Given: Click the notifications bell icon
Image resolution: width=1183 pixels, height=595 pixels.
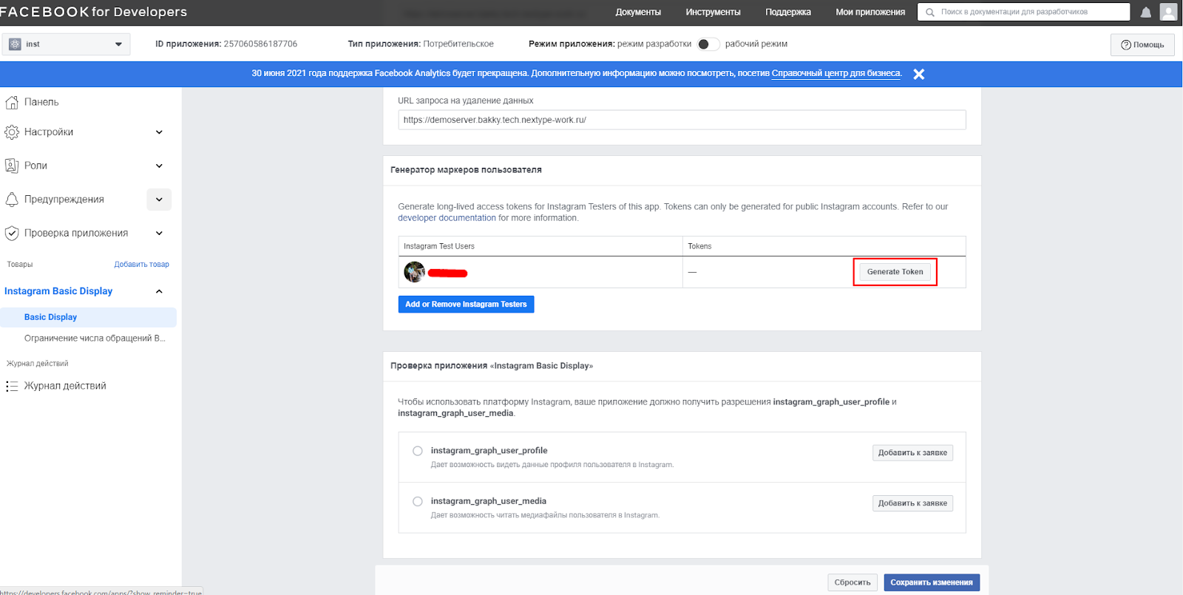Looking at the screenshot, I should pos(1146,13).
